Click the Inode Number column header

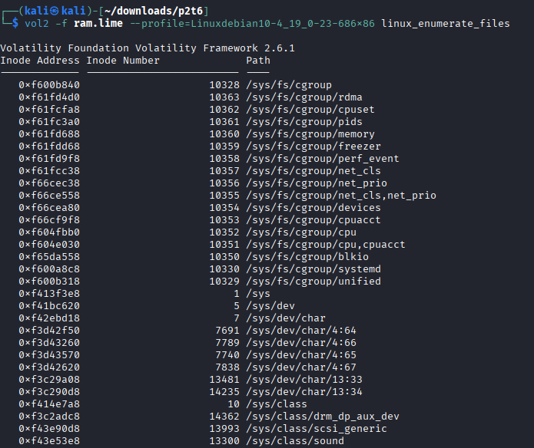123,61
